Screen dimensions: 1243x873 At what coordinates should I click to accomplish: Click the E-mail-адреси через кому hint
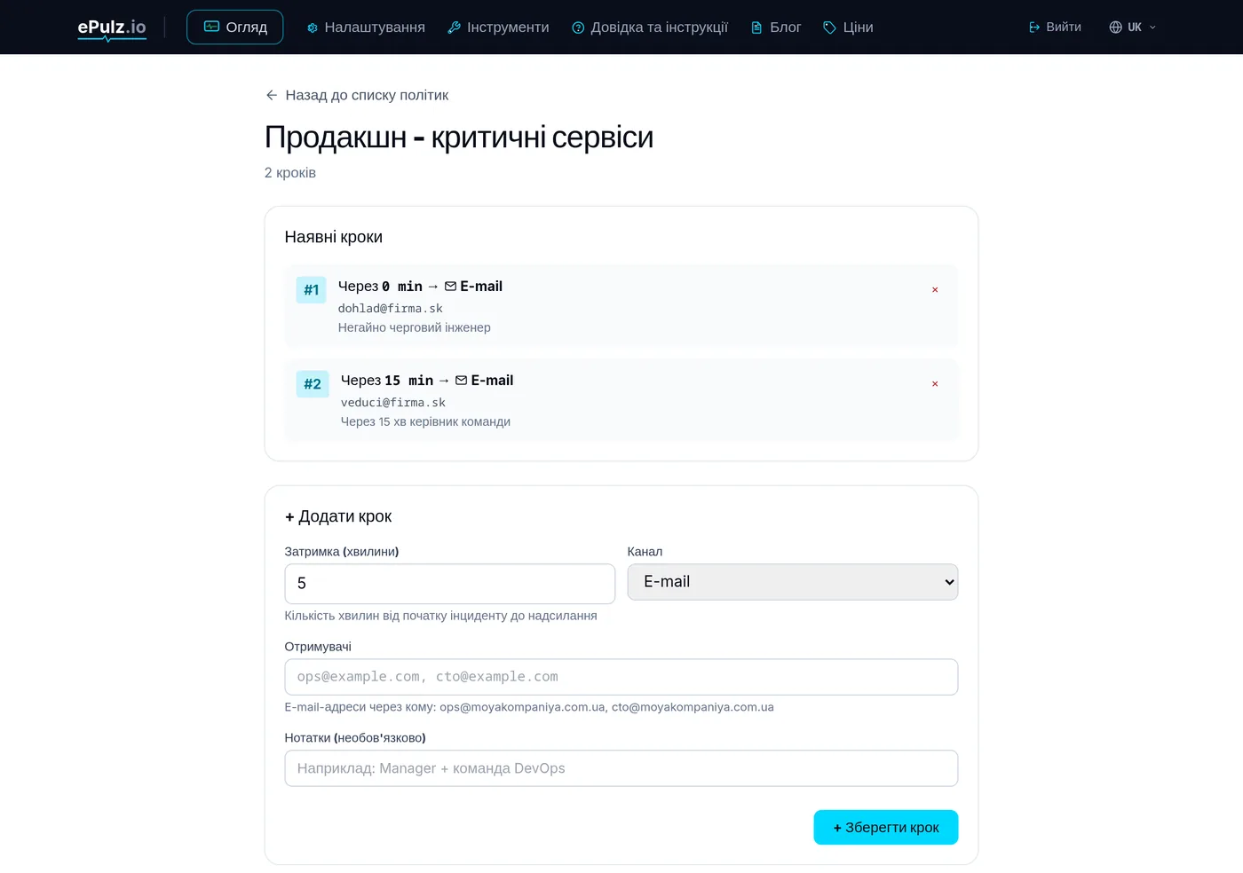tap(529, 707)
